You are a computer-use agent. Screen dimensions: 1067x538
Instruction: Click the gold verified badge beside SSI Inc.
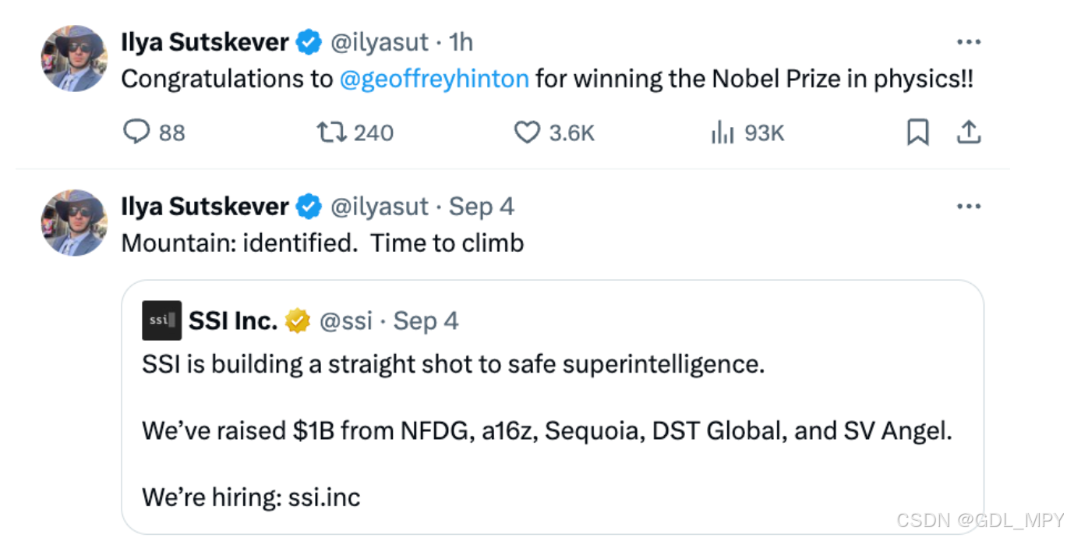[x=298, y=320]
